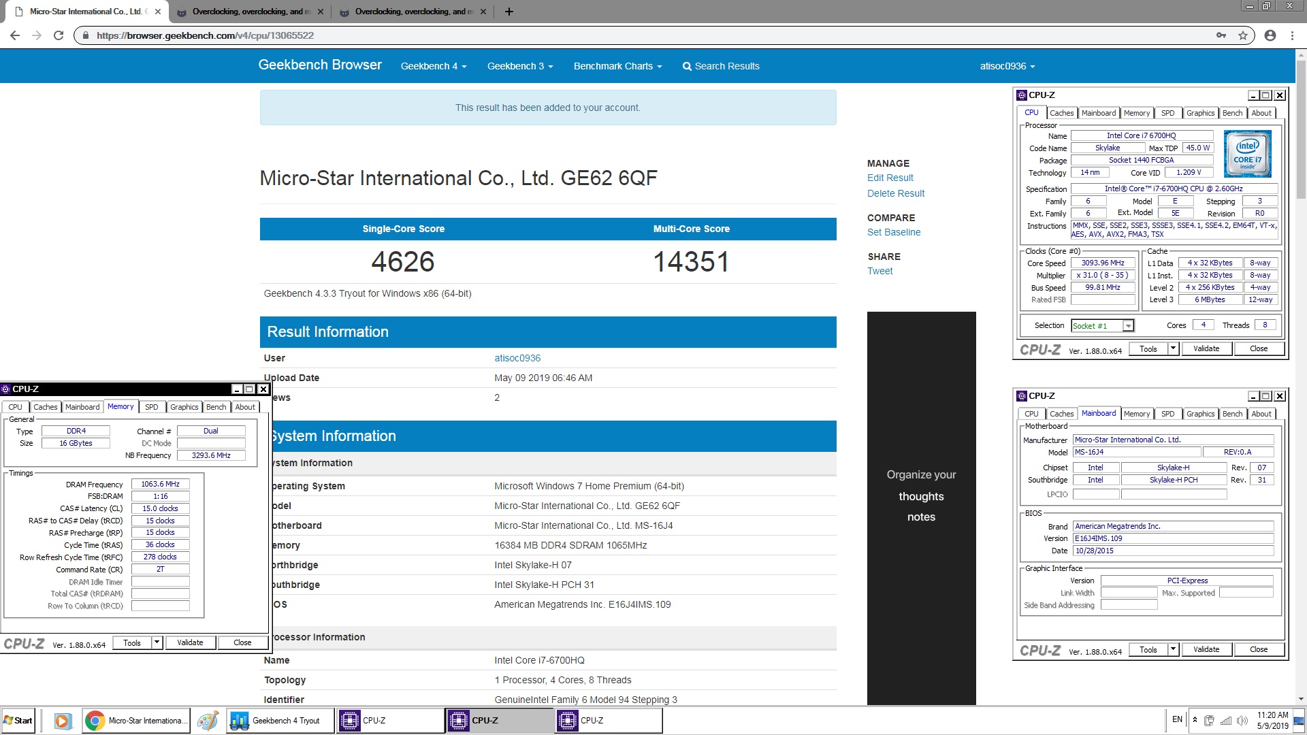Click the EN language indicator on the taskbar
This screenshot has width=1307, height=735.
[x=1177, y=719]
